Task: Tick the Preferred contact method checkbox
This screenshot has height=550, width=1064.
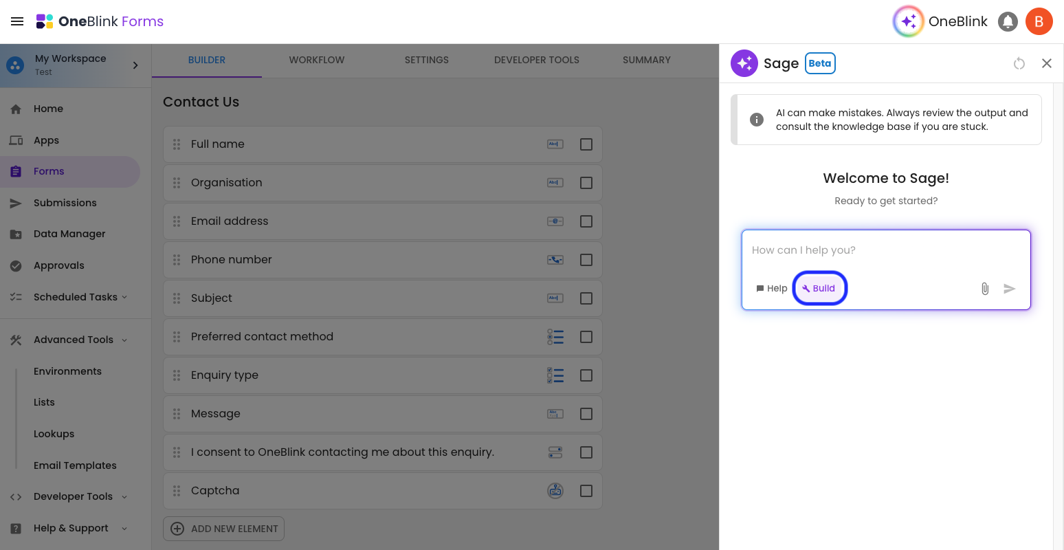Action: point(586,337)
